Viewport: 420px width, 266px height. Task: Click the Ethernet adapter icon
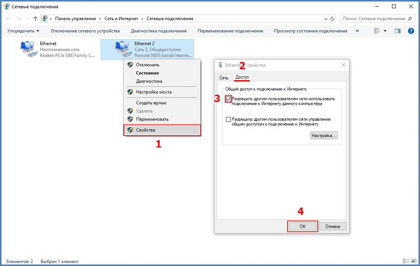click(x=29, y=49)
